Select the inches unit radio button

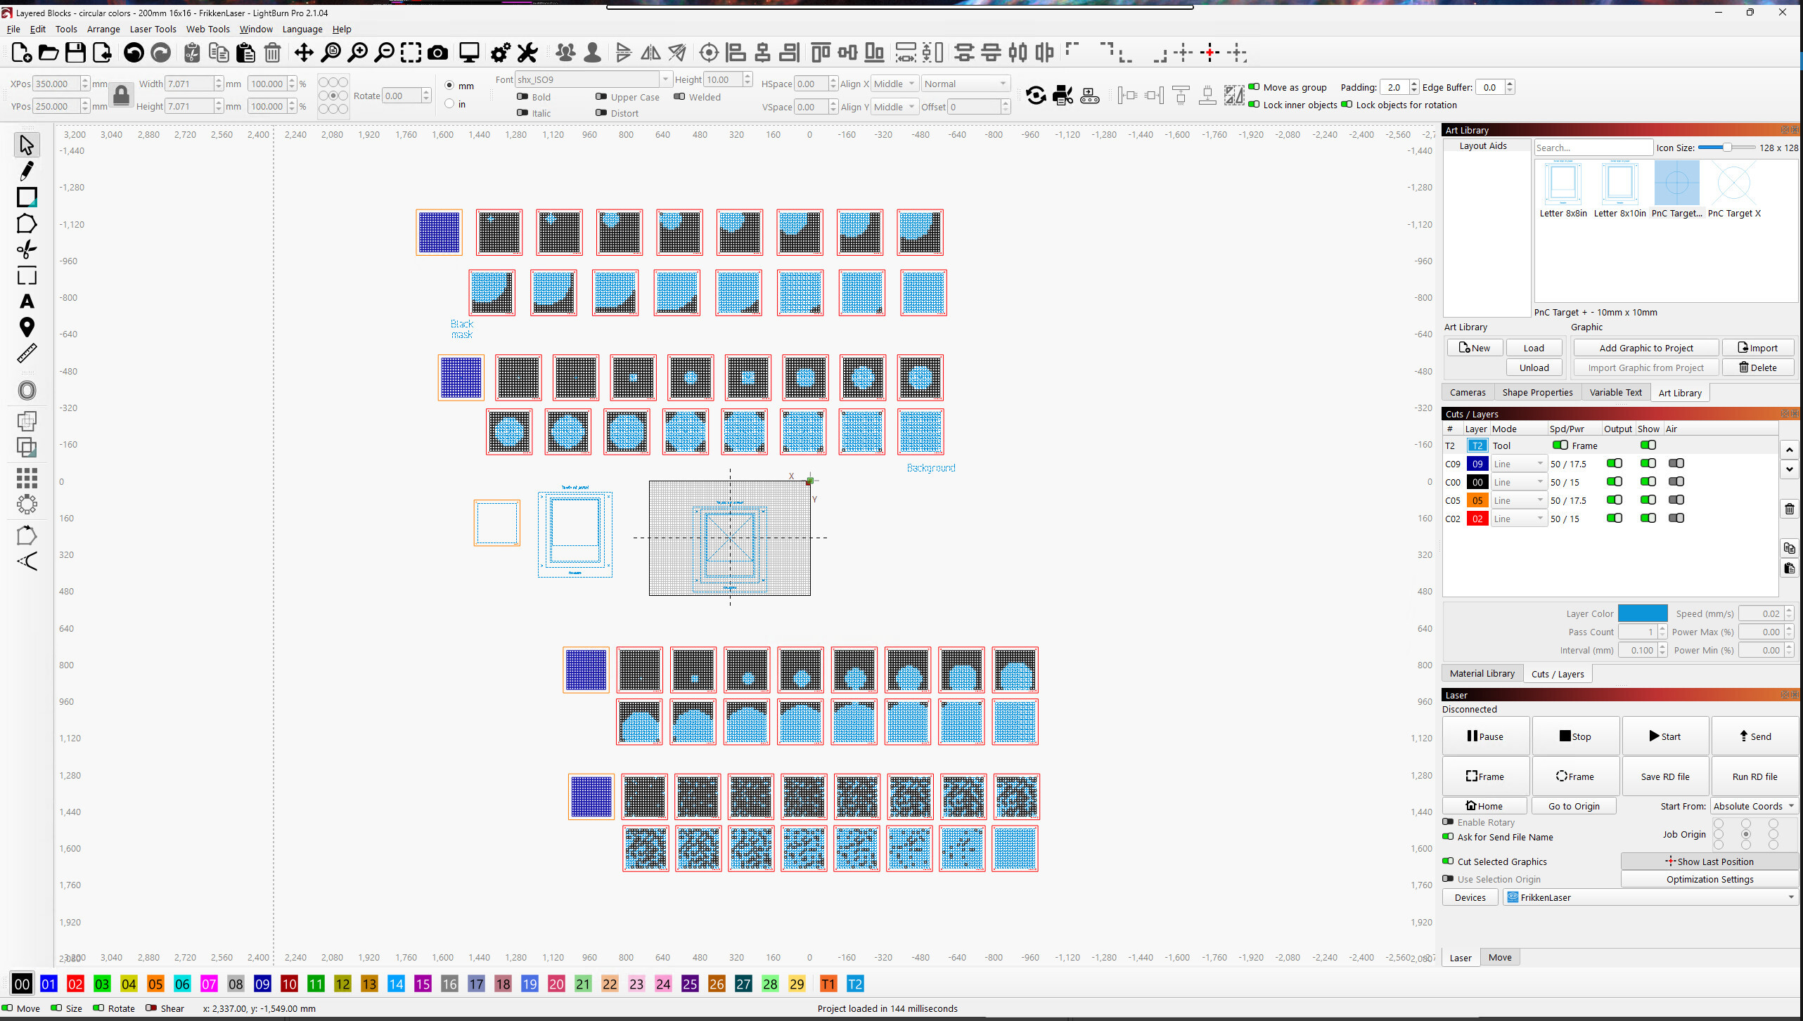pyautogui.click(x=449, y=104)
